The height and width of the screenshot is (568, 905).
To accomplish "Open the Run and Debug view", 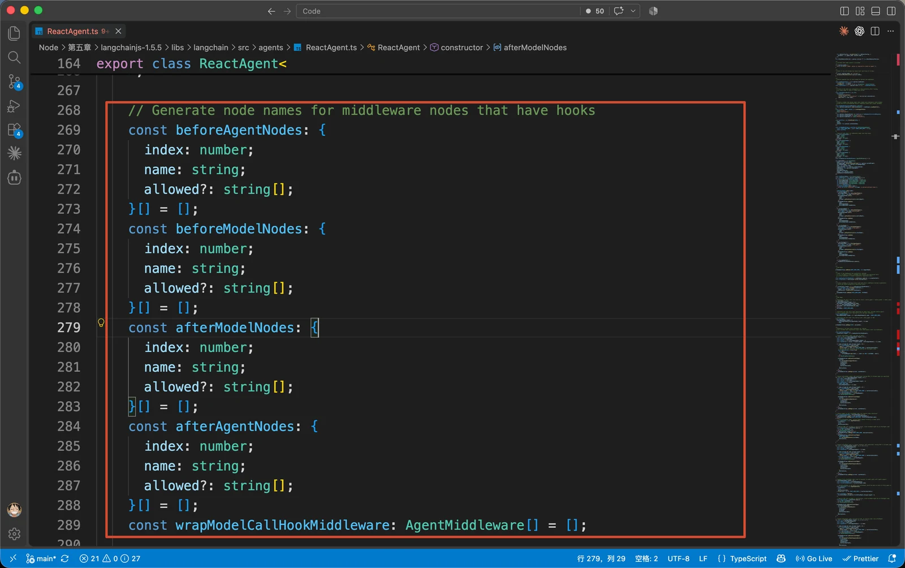I will click(x=14, y=106).
